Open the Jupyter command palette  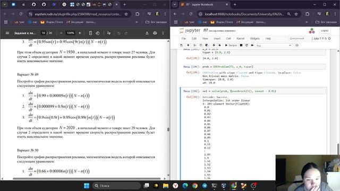point(297,45)
